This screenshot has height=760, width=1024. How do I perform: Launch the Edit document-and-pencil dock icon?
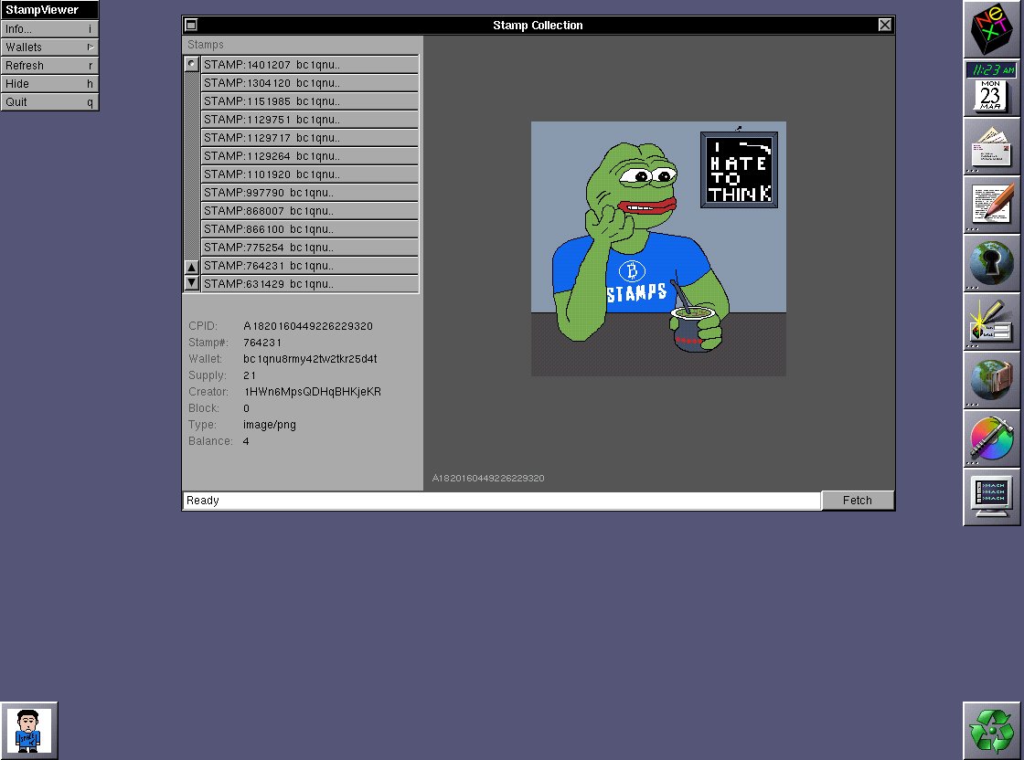pos(991,205)
